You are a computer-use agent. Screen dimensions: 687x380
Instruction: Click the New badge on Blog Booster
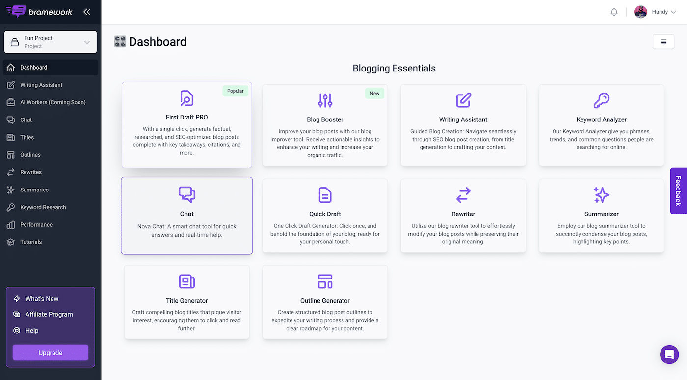pos(375,93)
